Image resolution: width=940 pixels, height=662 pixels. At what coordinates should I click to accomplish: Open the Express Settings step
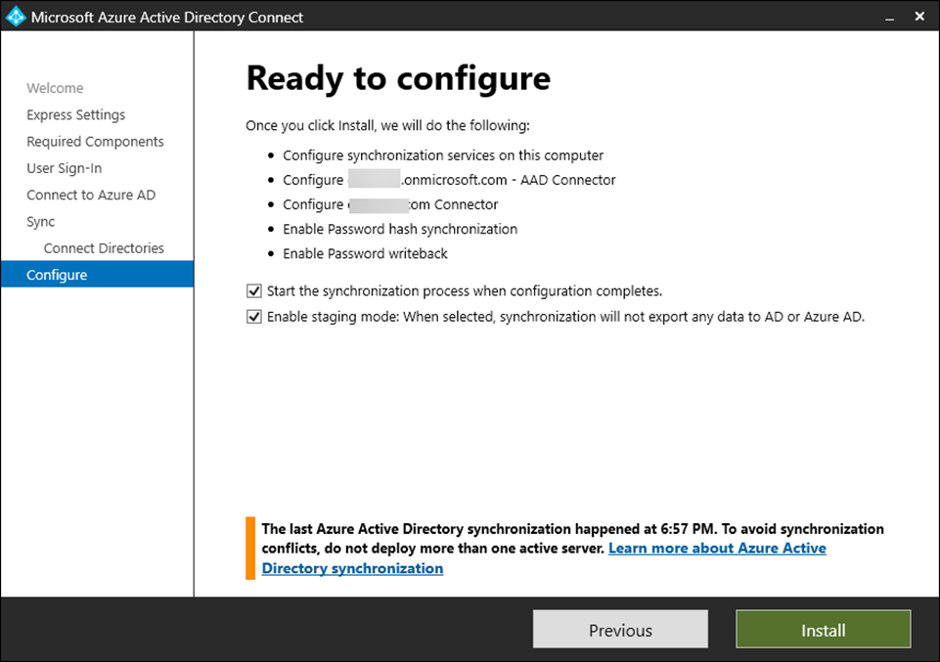75,114
